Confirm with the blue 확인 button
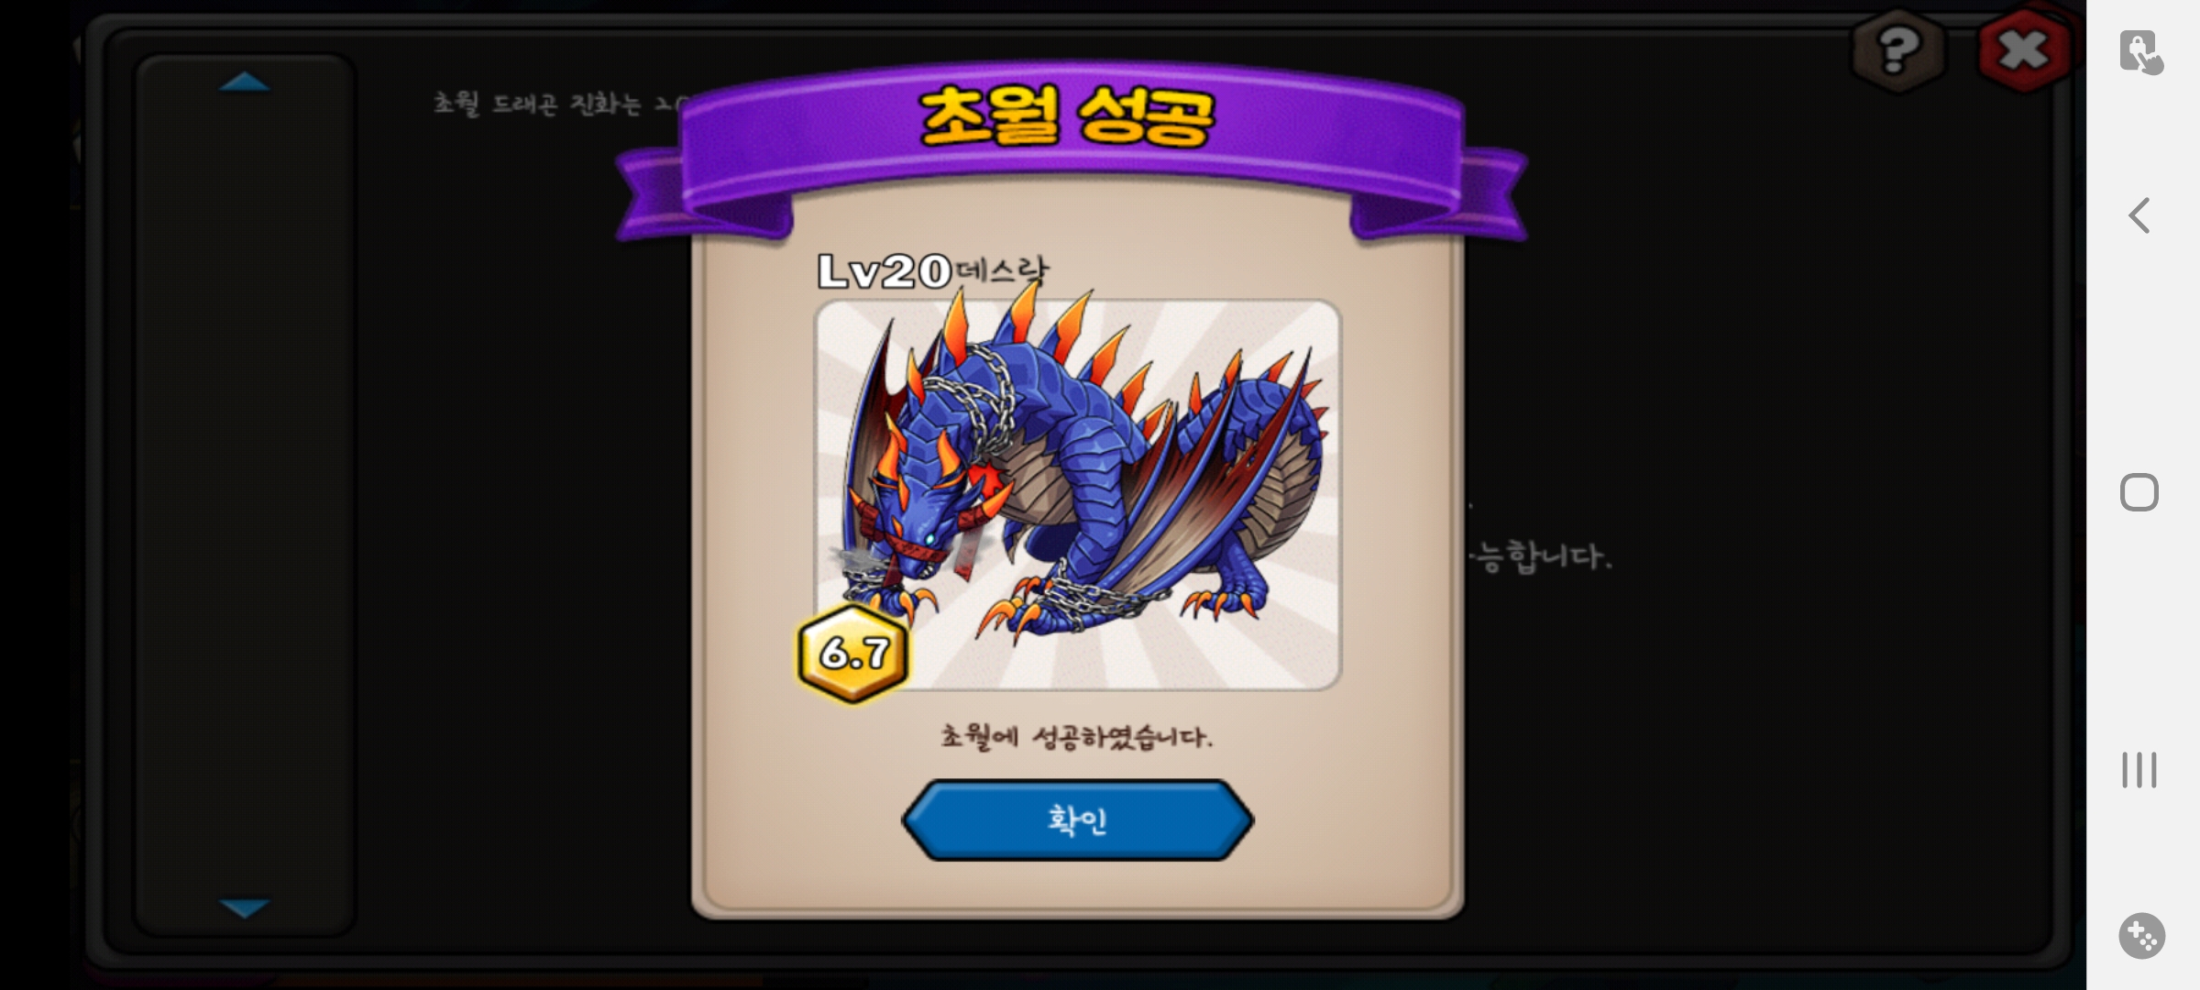Image resolution: width=2200 pixels, height=990 pixels. pos(1077,819)
